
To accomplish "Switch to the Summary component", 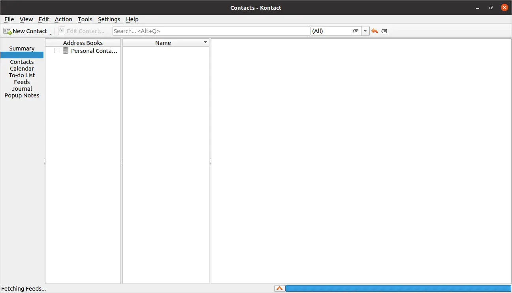I will pyautogui.click(x=22, y=49).
